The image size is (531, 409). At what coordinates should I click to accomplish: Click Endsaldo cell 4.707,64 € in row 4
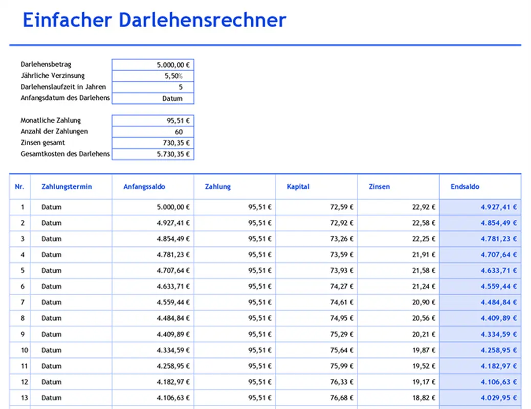[x=480, y=255]
